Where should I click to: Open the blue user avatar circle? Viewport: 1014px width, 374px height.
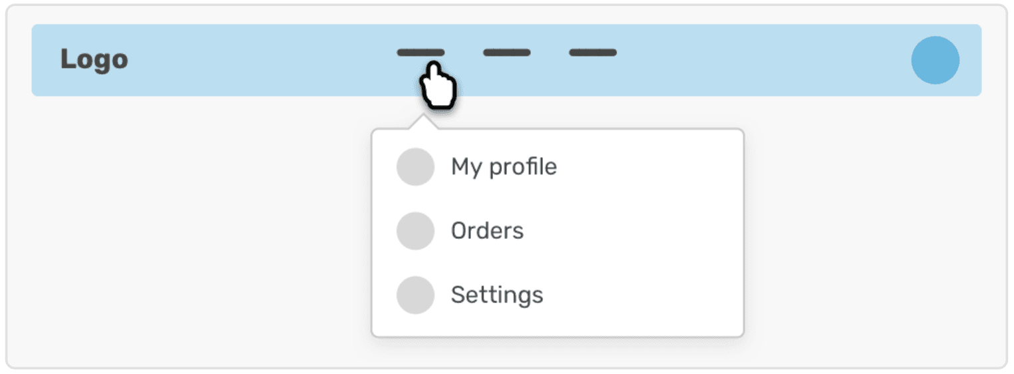(x=935, y=60)
